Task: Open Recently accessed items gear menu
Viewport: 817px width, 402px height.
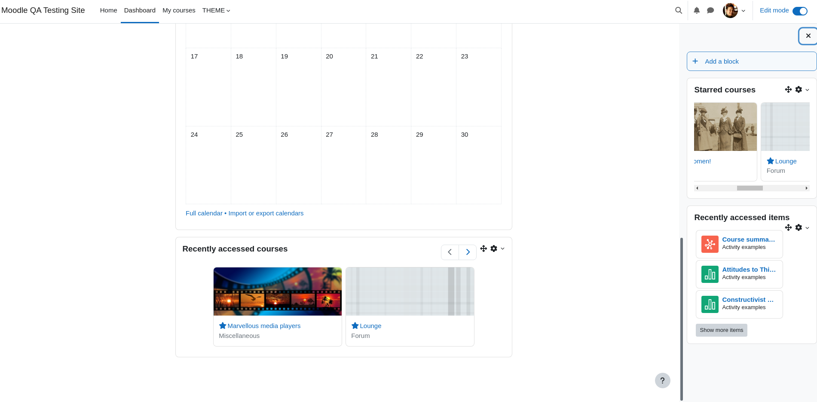Action: click(799, 227)
